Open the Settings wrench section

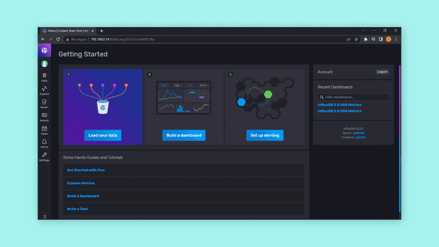44,157
